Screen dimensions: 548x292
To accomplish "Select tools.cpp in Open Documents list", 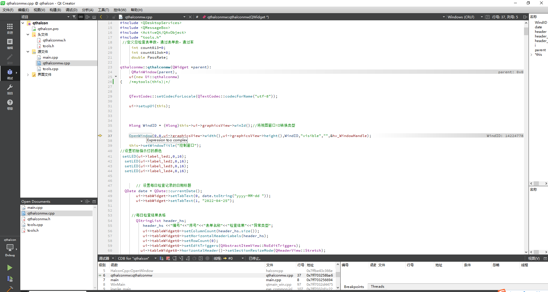I will (35, 225).
